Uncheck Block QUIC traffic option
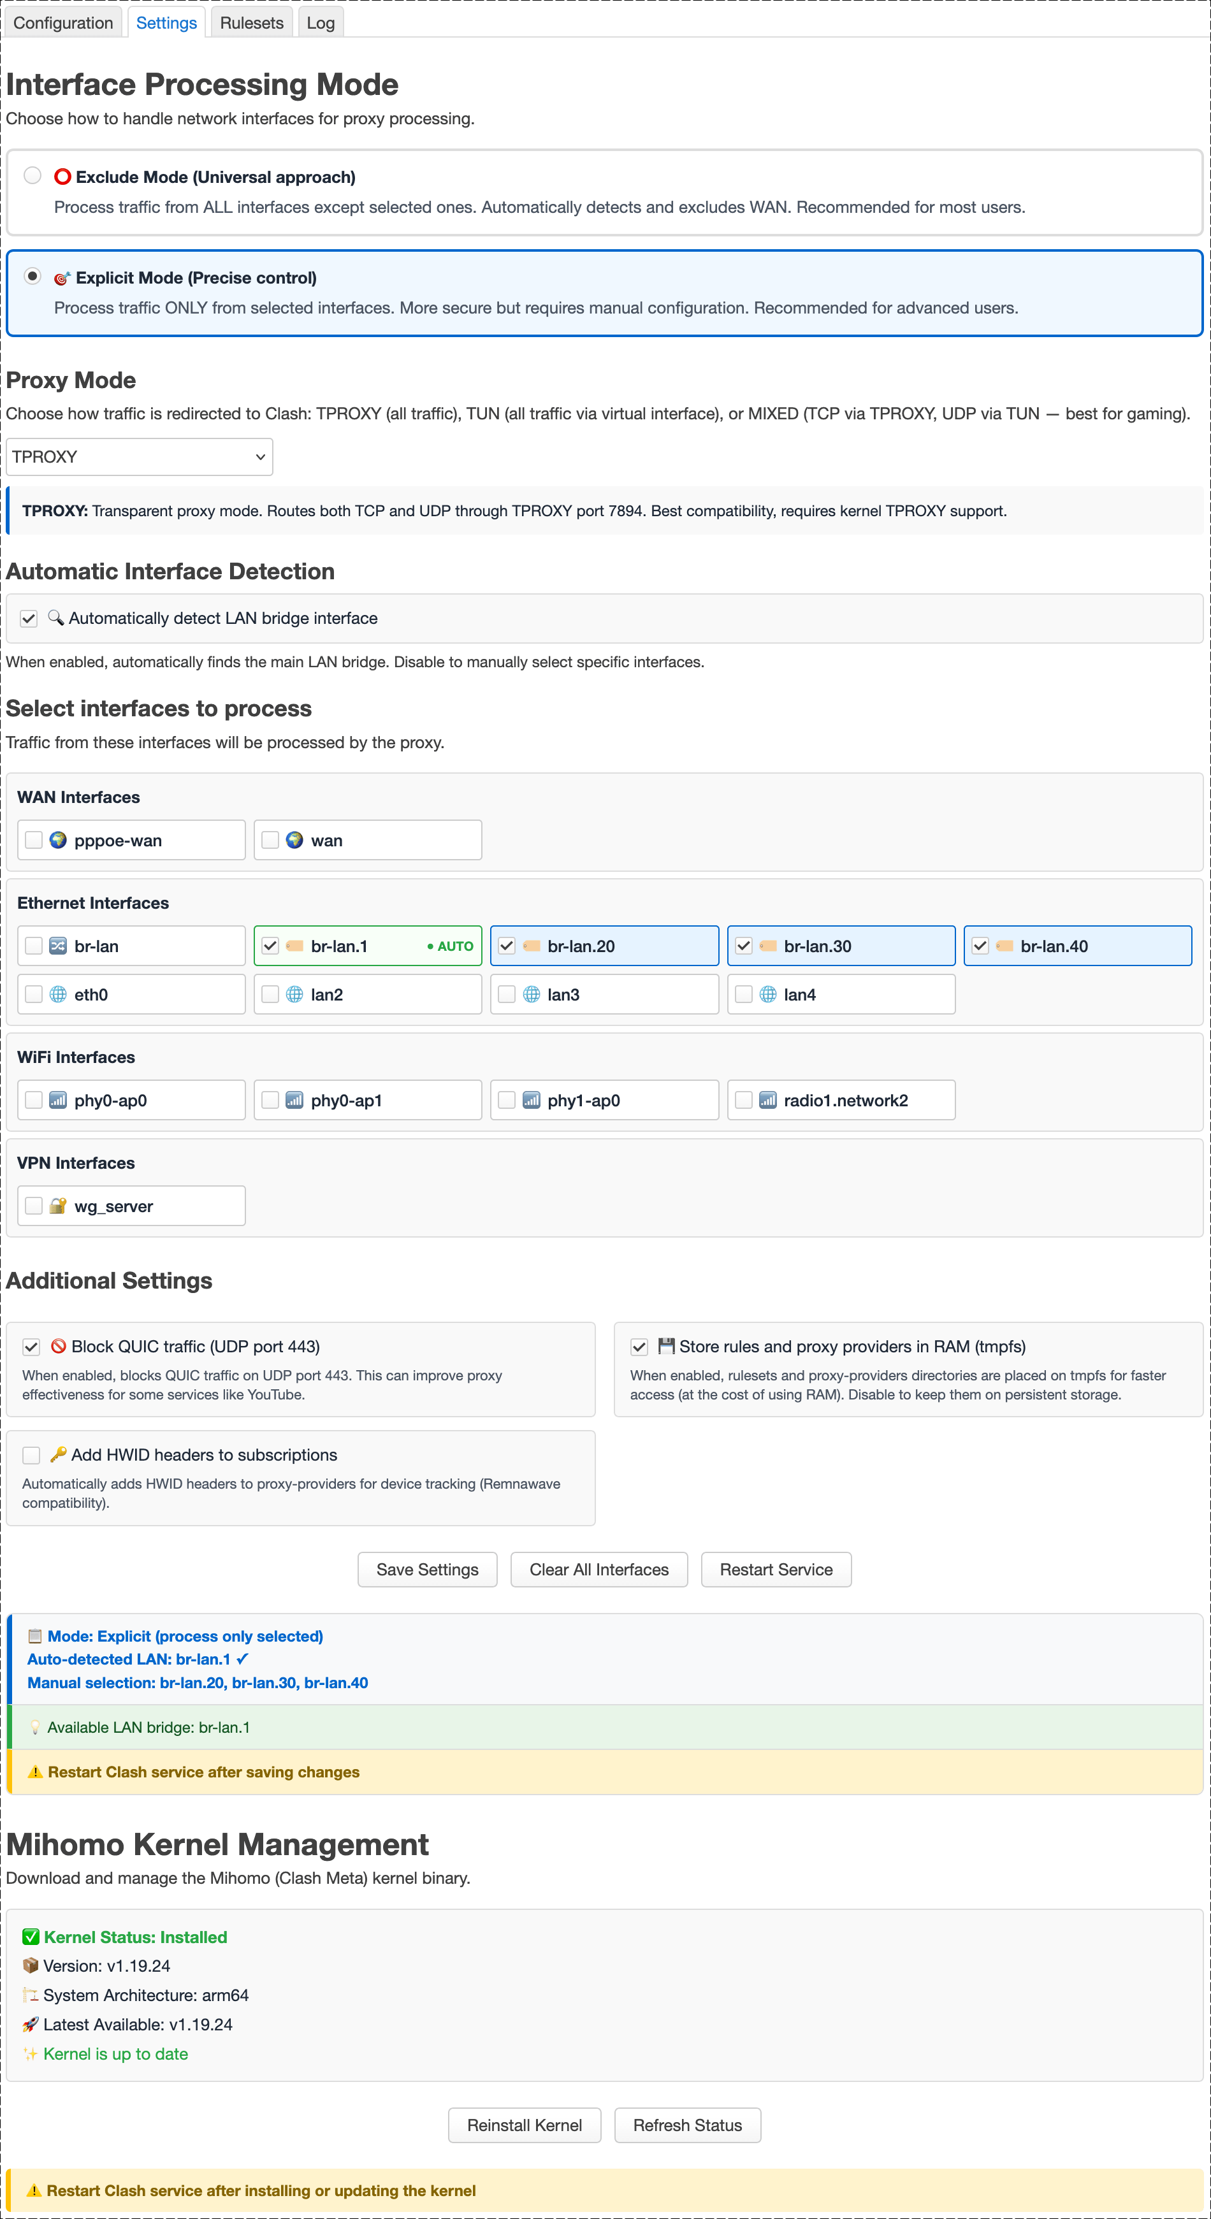The width and height of the screenshot is (1211, 2219). tap(32, 1347)
